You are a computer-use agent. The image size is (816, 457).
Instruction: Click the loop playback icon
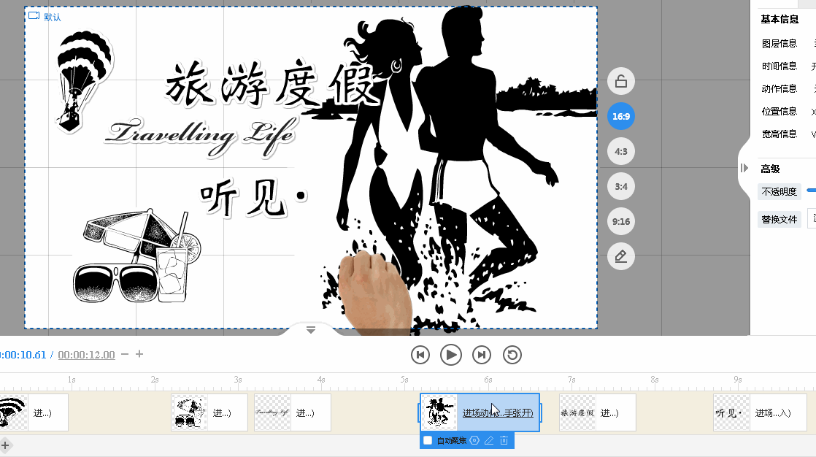[x=512, y=355]
